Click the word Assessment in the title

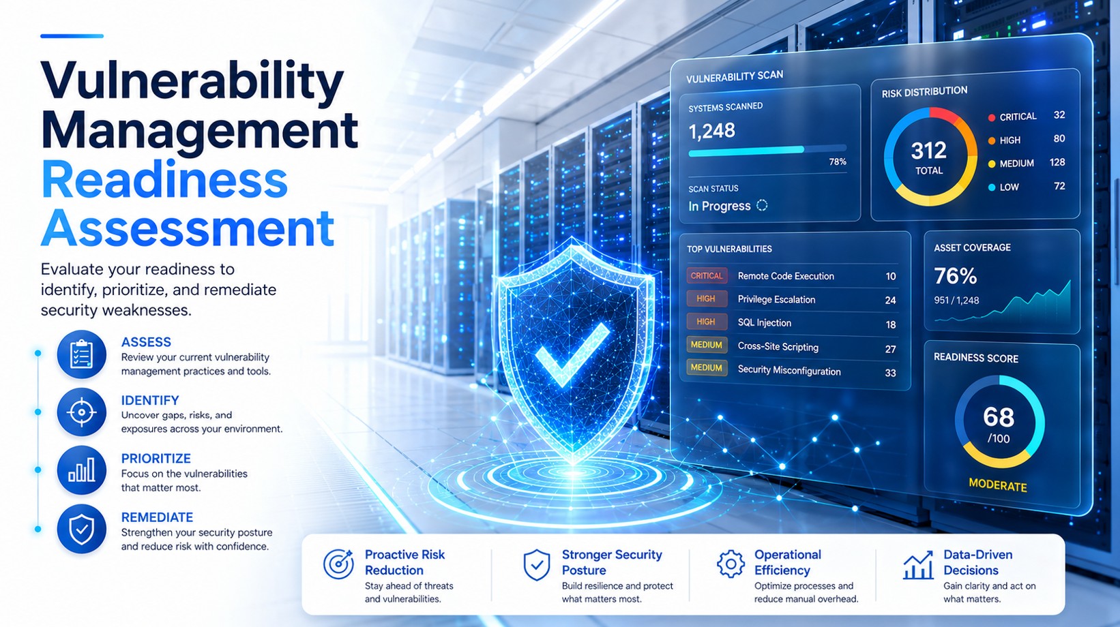coord(188,228)
